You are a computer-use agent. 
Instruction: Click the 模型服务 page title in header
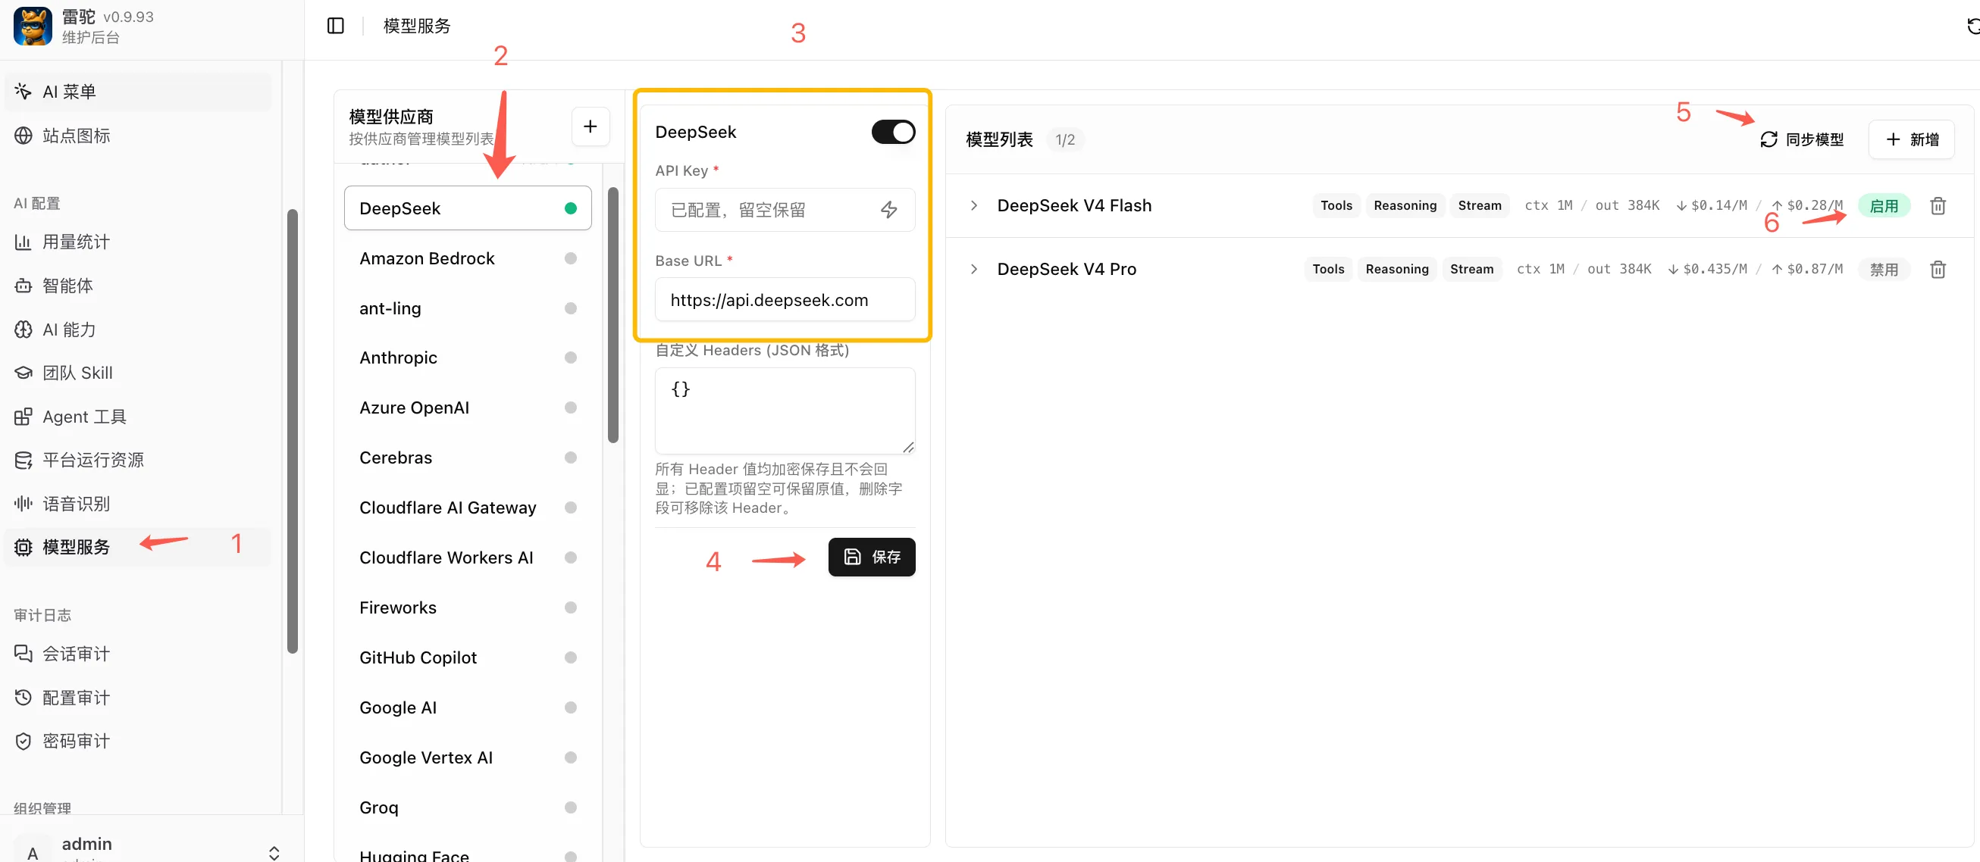418,26
